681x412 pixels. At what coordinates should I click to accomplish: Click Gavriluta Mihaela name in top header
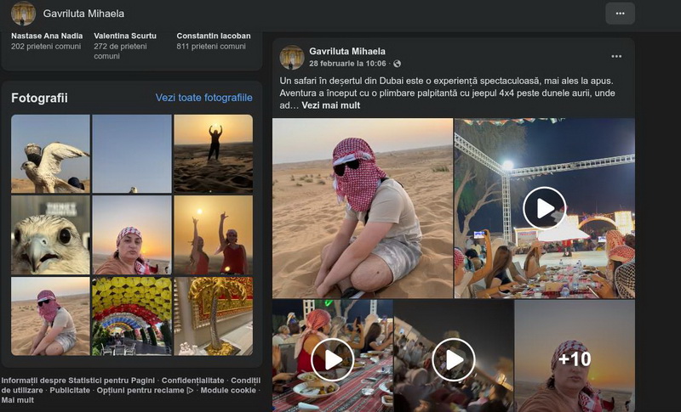point(83,14)
